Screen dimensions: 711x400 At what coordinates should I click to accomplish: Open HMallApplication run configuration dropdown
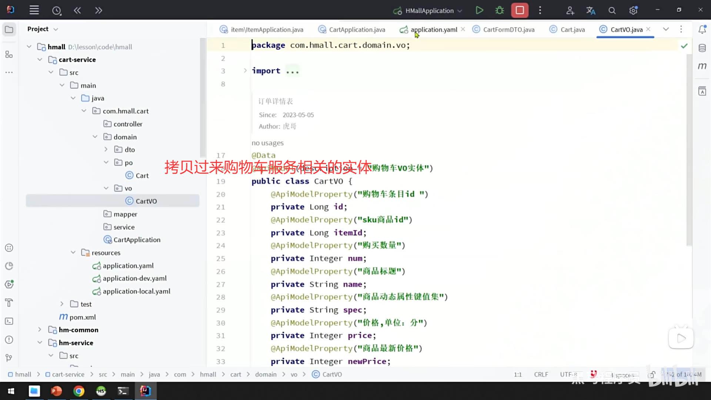click(430, 11)
